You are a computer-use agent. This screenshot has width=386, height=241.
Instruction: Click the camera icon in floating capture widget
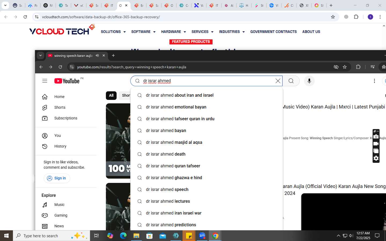point(376,137)
